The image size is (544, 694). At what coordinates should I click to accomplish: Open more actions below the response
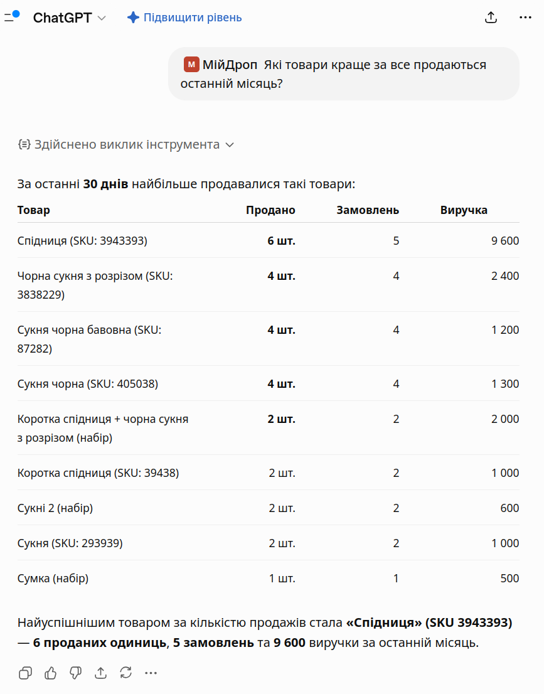click(151, 673)
